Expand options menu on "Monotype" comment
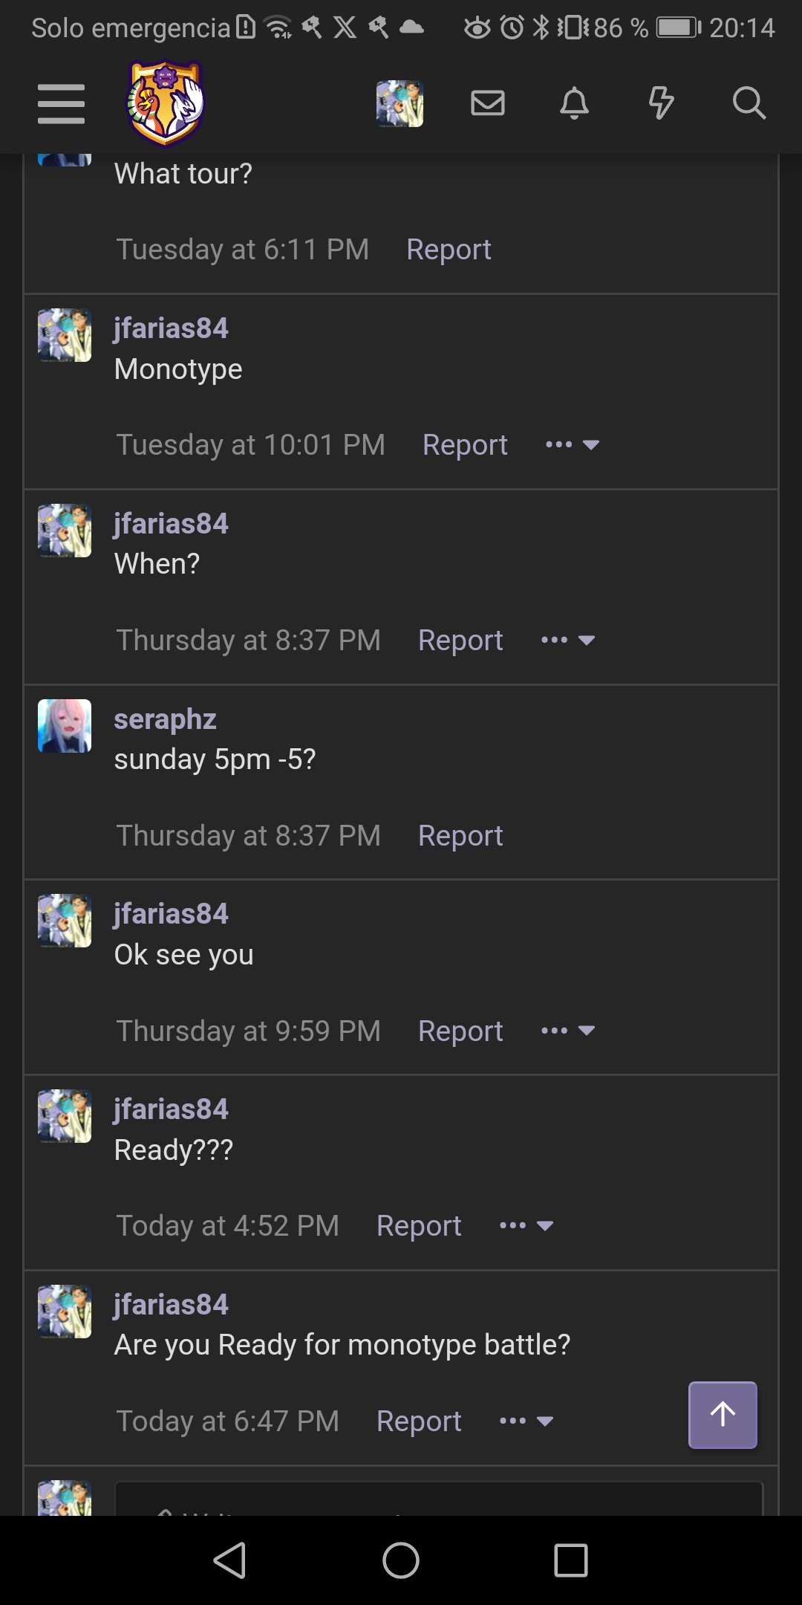The image size is (802, 1605). [x=572, y=445]
